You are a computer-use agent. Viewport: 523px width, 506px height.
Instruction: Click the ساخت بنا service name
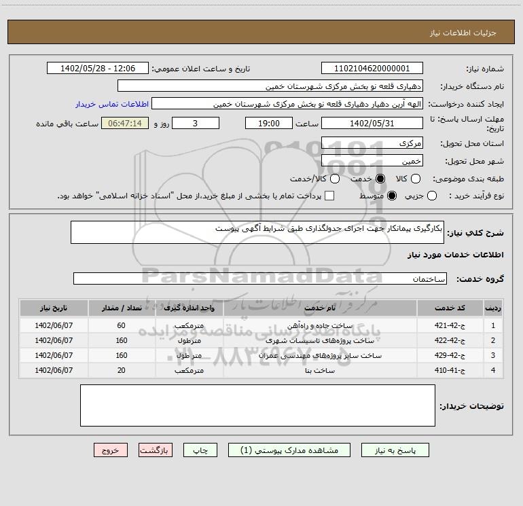320,371
